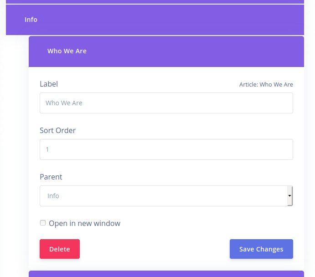315x277 pixels.
Task: Click the "Who We Are" placeholder in Label
Action: click(x=64, y=103)
